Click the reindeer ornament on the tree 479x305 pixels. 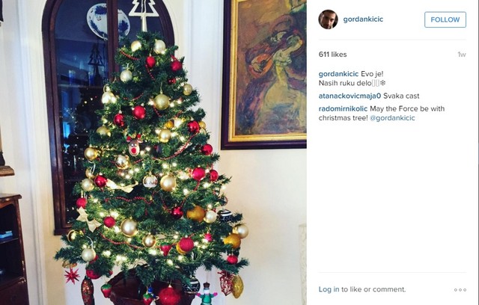pos(134,145)
